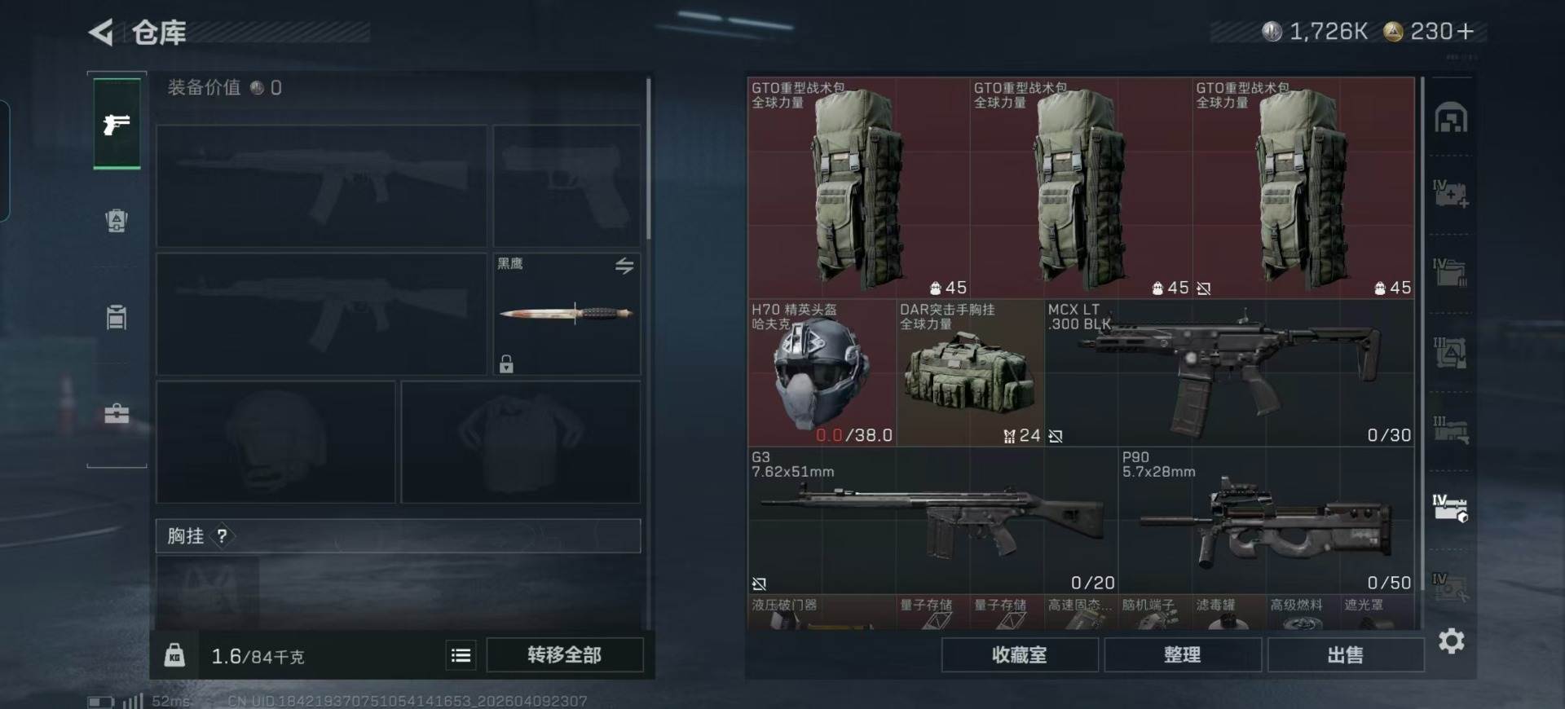Click the lock icon on the knife slot
The width and height of the screenshot is (1565, 709).
coord(506,363)
